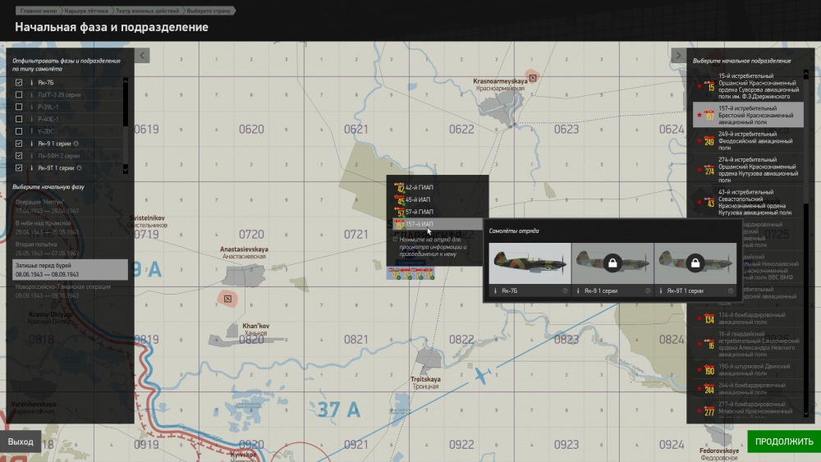Select 277-й бомбардировочный Млавский regiment

coord(748,409)
